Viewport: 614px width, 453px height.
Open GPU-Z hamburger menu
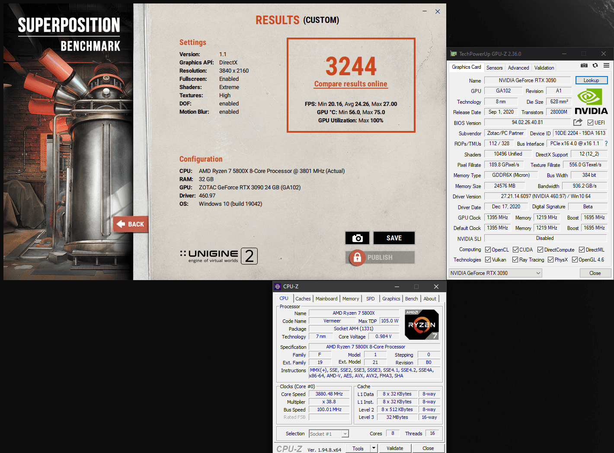[x=606, y=65]
